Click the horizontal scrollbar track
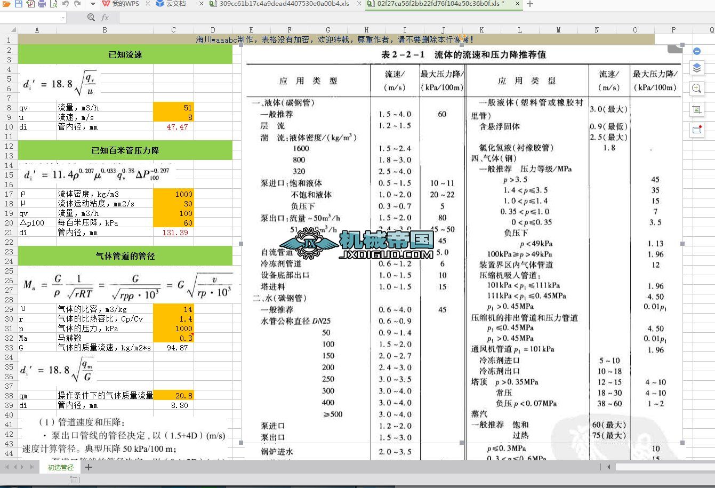Screen dimensions: 715x488 click(664, 467)
